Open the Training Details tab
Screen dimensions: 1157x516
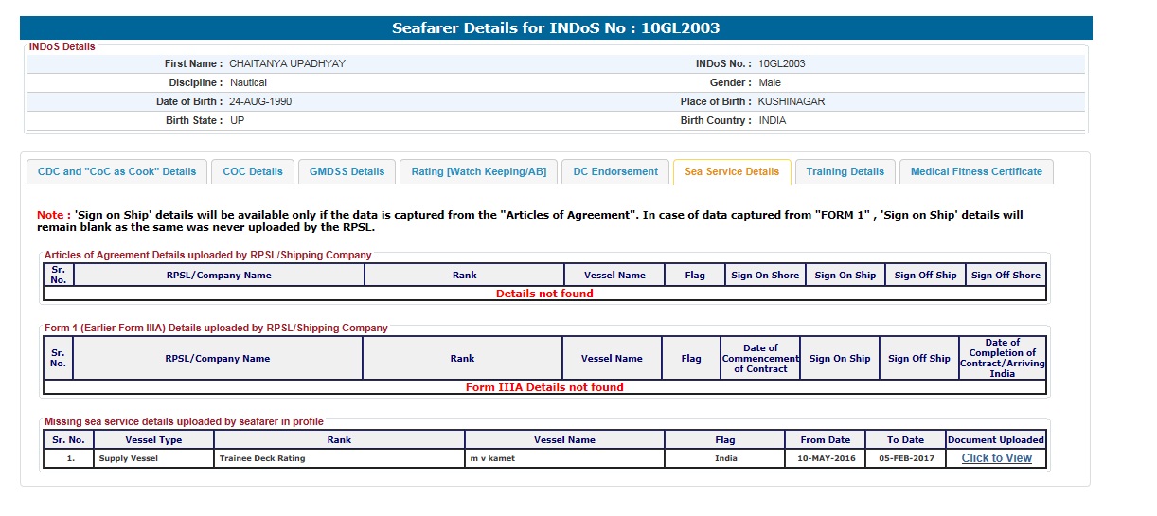coord(845,171)
